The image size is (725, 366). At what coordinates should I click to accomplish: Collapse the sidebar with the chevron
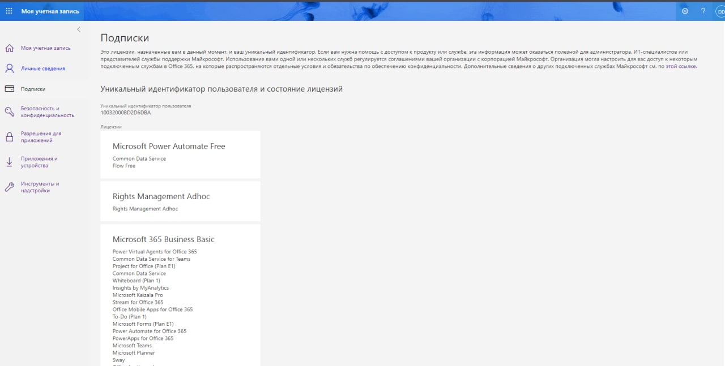click(x=78, y=29)
